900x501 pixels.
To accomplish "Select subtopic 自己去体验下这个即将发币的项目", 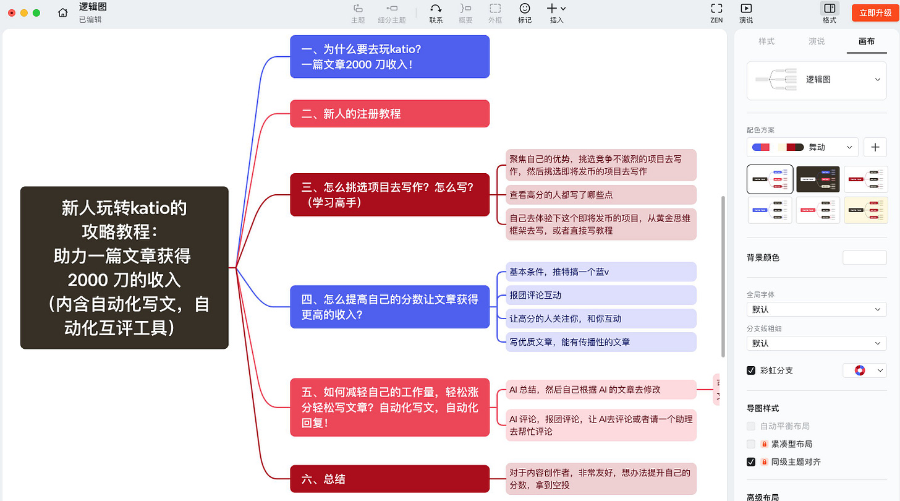I will pyautogui.click(x=601, y=224).
